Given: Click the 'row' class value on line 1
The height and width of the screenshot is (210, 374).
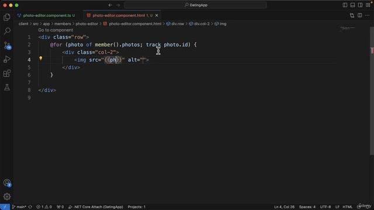Looking at the screenshot, I should pos(79,37).
